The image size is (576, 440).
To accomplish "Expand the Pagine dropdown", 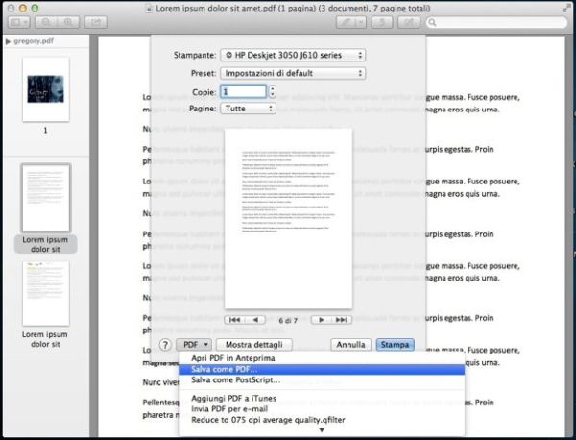I will coord(247,109).
